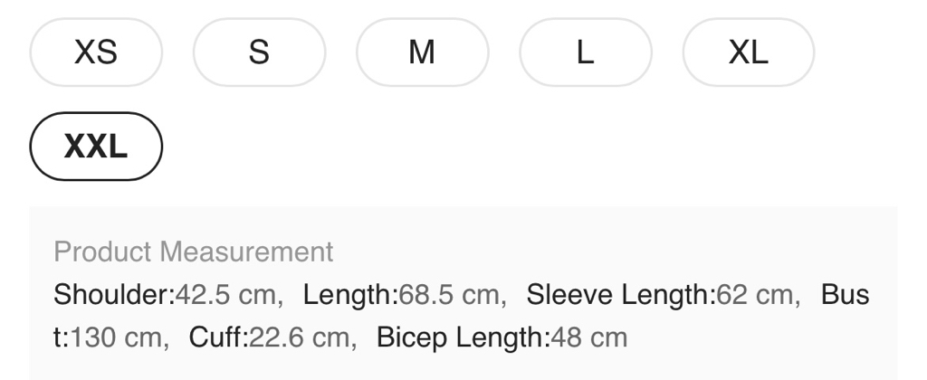Click the Product Measurement heading
The image size is (927, 380).
coord(193,252)
